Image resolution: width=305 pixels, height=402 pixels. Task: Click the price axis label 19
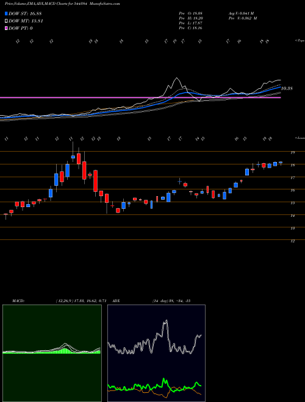click(x=292, y=152)
